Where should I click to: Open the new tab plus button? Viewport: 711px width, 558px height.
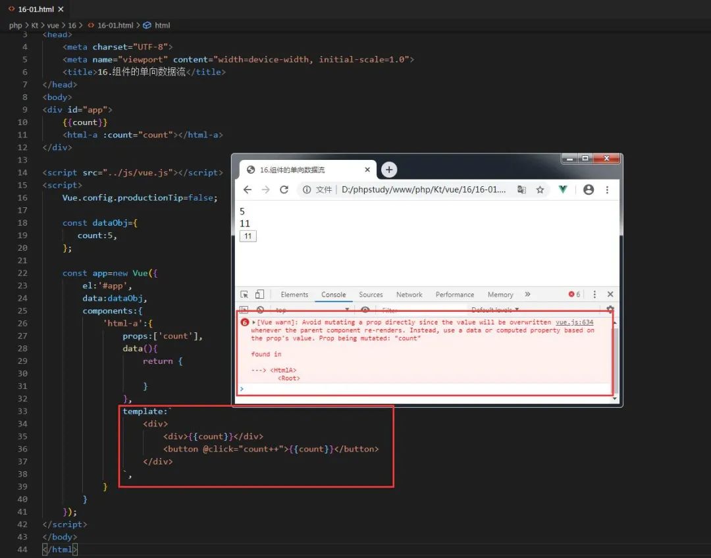(388, 170)
